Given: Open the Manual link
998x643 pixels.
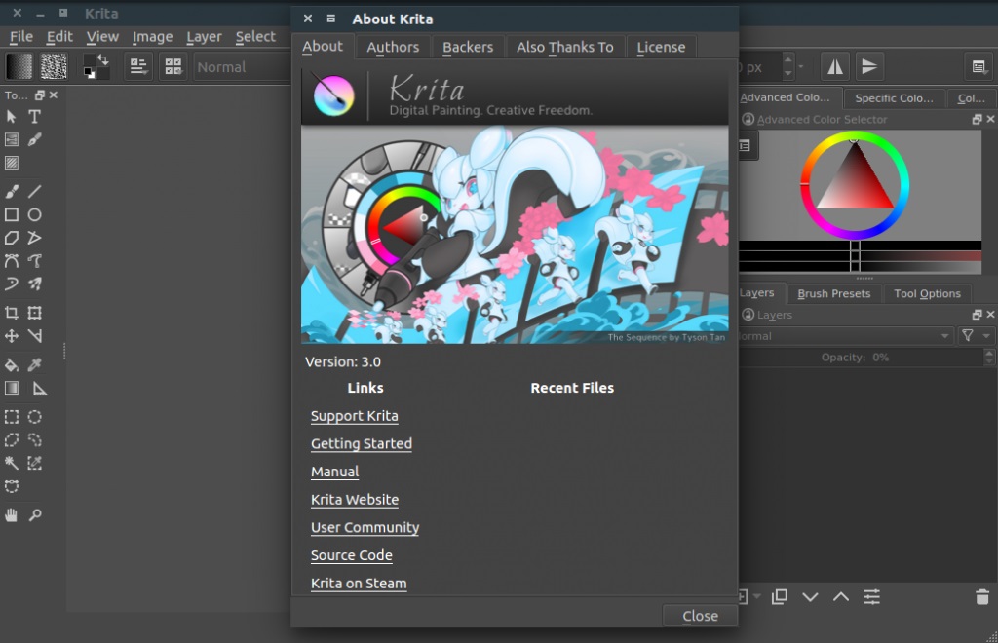Looking at the screenshot, I should pos(335,472).
